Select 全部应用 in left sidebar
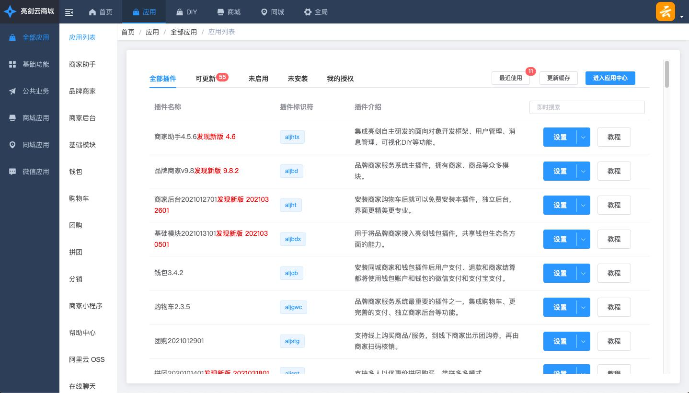This screenshot has width=689, height=393. [30, 37]
